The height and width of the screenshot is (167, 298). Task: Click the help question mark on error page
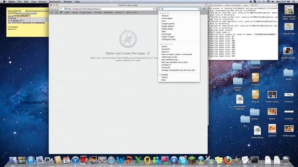click(x=148, y=53)
